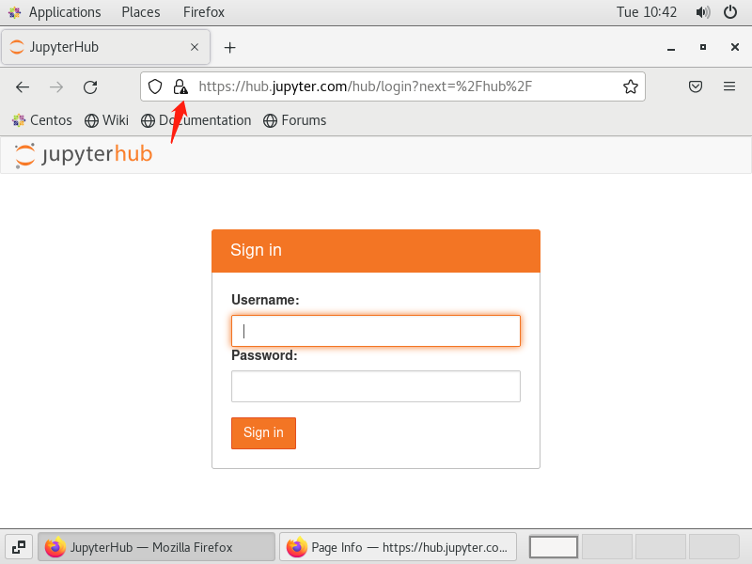Viewport: 752px width, 564px height.
Task: Select the second workspace in switcher
Action: 607,547
